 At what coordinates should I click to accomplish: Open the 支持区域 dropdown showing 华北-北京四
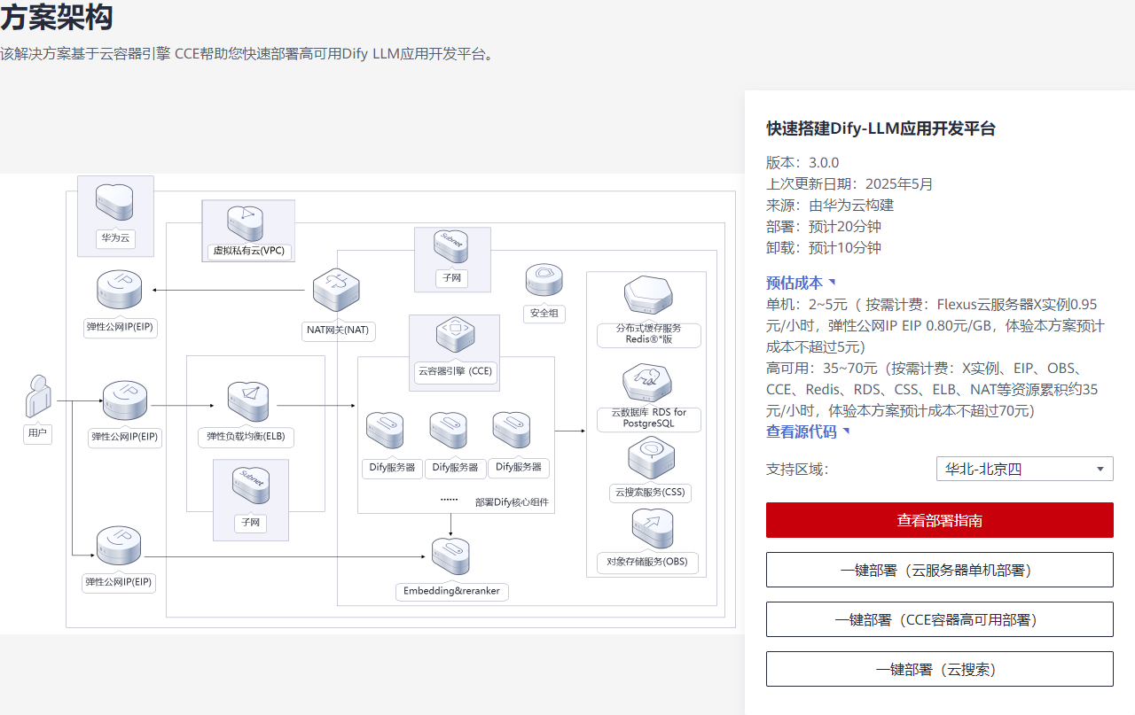(x=1024, y=469)
